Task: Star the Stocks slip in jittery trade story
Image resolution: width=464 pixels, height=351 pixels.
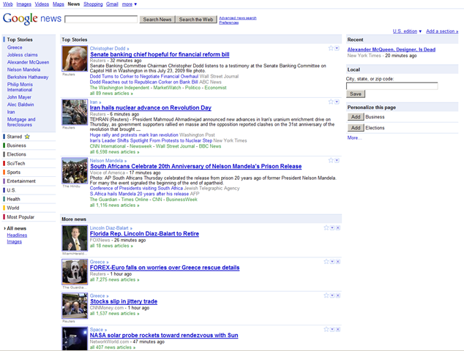Action: point(326,295)
